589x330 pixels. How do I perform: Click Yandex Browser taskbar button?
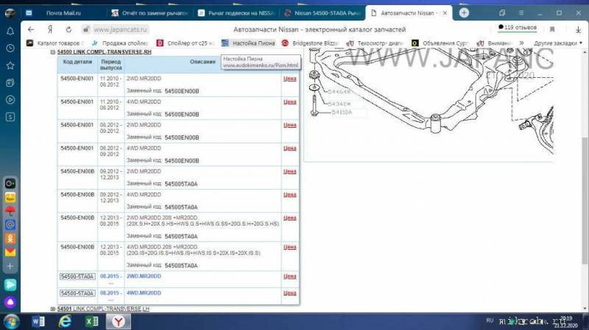click(x=119, y=321)
